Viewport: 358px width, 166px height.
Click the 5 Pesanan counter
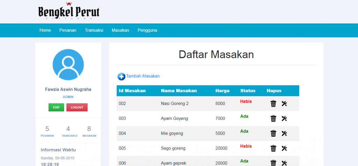pos(47,131)
